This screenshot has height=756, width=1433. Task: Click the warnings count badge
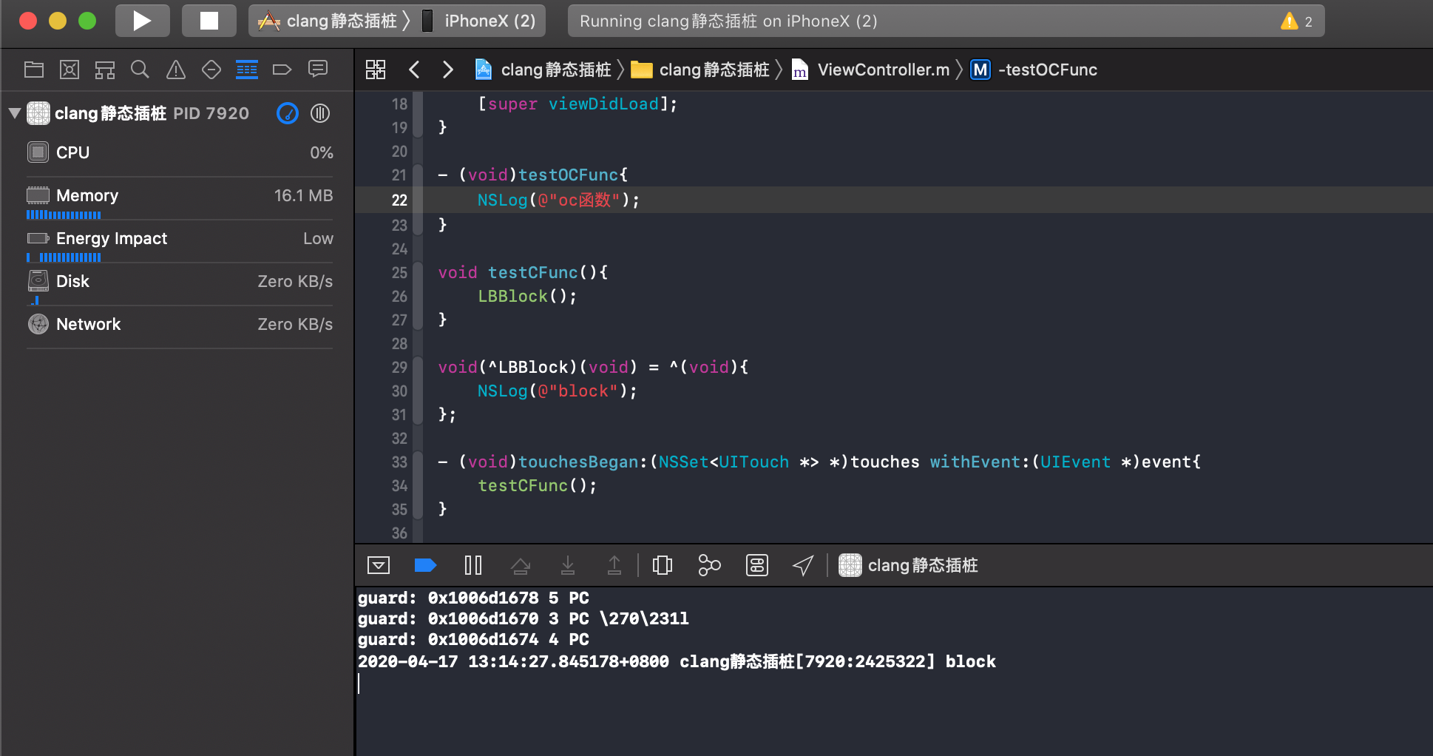1297,21
